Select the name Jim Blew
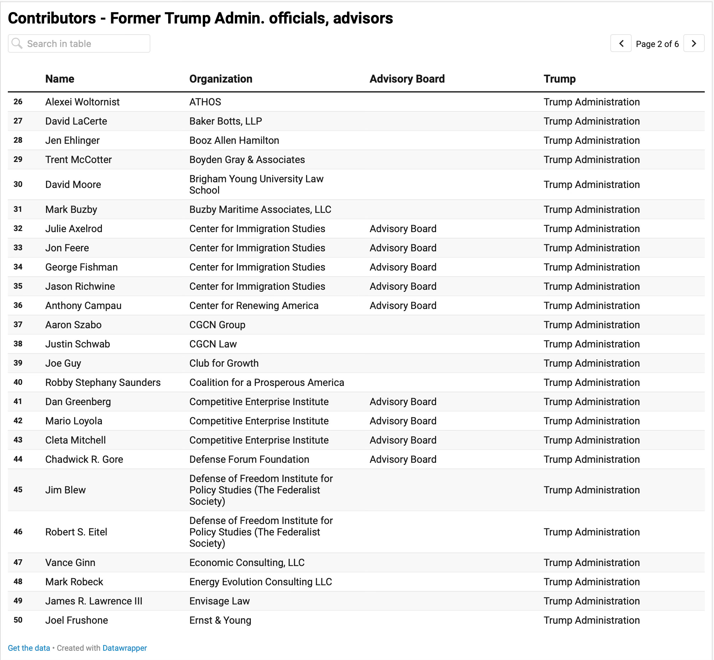Screen dimensions: 714x660 click(x=66, y=490)
